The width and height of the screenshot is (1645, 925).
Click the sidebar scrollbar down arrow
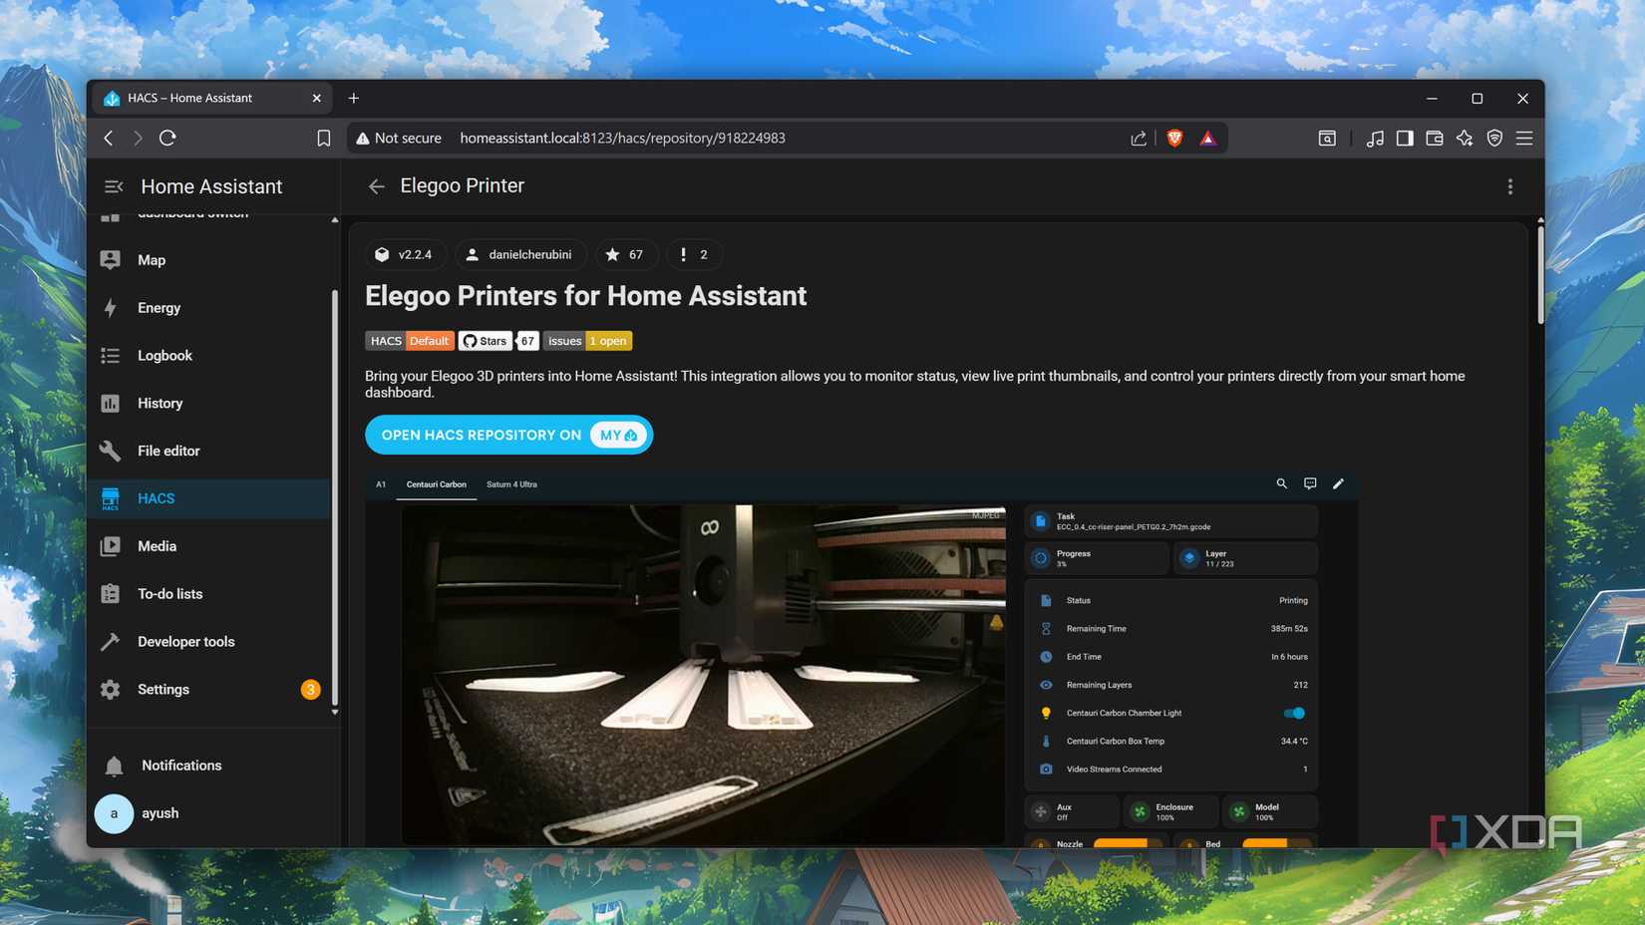tap(335, 713)
